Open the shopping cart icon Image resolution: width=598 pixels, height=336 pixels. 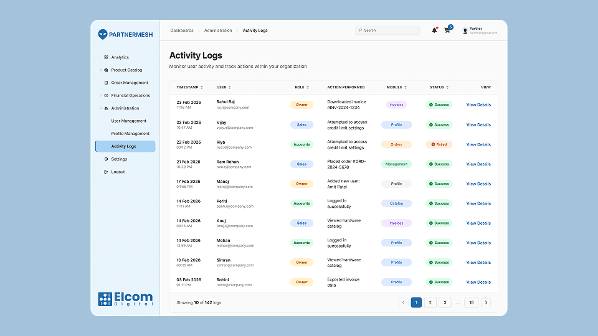tap(447, 30)
